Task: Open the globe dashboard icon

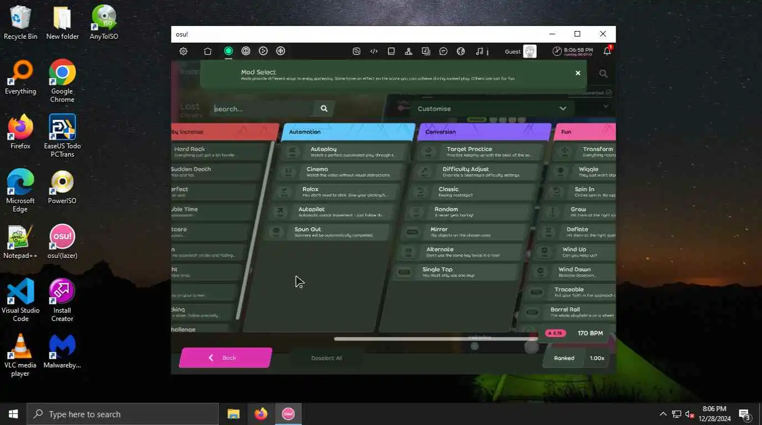Action: (x=460, y=51)
